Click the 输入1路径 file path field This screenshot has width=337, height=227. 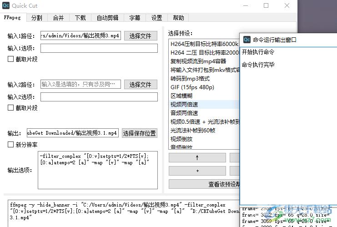pos(80,35)
